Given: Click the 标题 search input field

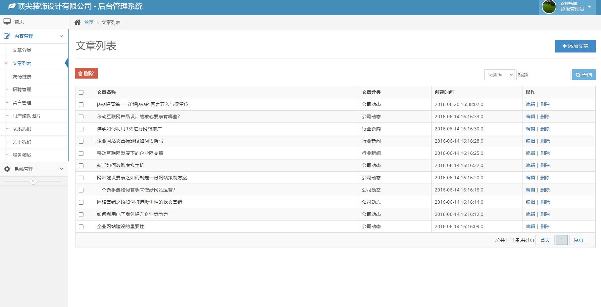Looking at the screenshot, I should [543, 75].
